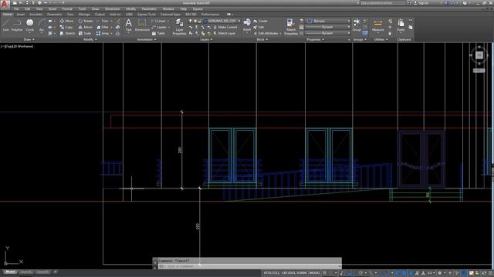
Task: Toggle MODEL space in status bar
Action: point(314,273)
